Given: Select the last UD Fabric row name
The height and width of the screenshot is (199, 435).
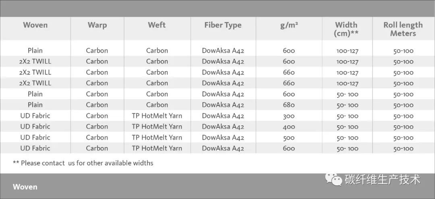Looking at the screenshot, I should [35, 148].
